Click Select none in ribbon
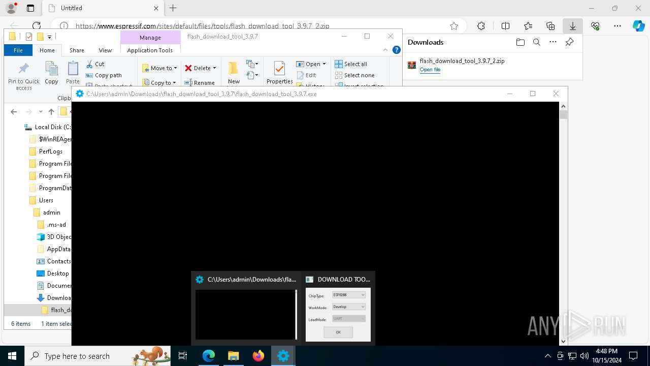This screenshot has width=650, height=366. 355,75
